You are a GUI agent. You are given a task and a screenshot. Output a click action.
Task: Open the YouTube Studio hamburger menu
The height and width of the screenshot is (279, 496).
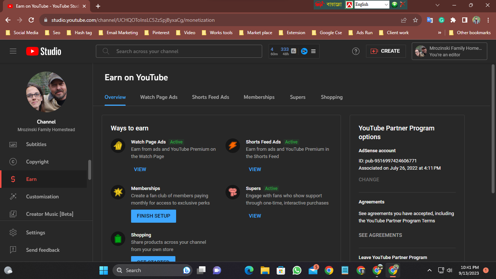(13, 51)
